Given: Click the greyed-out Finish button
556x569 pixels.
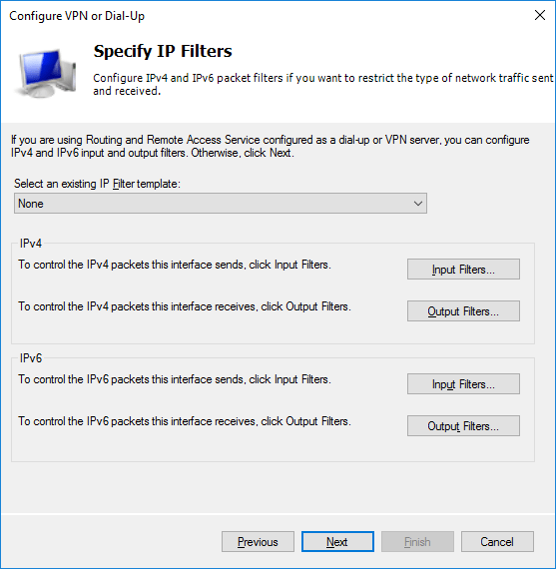Looking at the screenshot, I should coord(417,542).
